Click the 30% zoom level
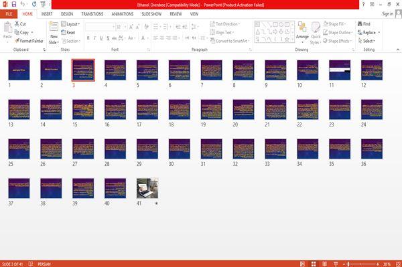 (387, 264)
